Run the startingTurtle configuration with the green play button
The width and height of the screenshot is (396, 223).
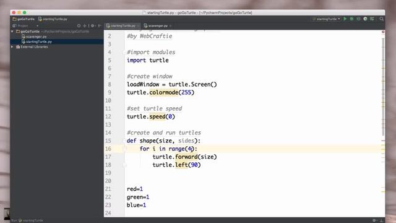click(345, 19)
